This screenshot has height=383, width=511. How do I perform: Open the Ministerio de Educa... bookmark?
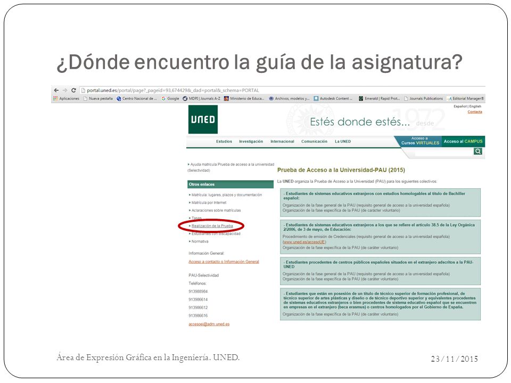[x=244, y=98]
